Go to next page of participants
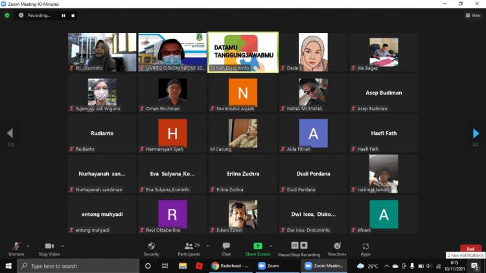Image resolution: width=486 pixels, height=273 pixels. click(476, 134)
